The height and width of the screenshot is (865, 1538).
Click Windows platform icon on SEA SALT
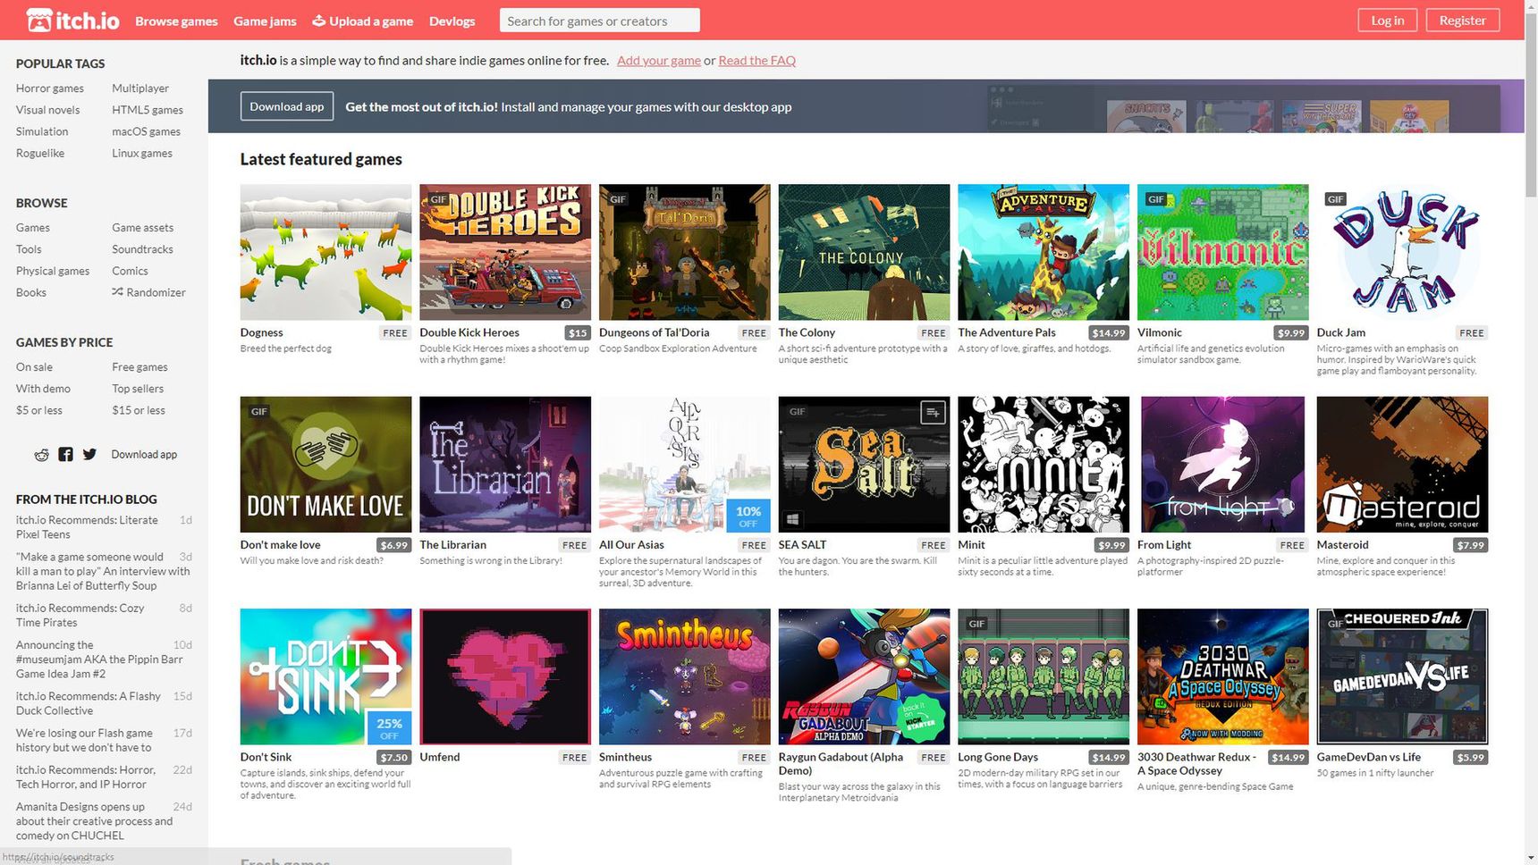pyautogui.click(x=792, y=518)
